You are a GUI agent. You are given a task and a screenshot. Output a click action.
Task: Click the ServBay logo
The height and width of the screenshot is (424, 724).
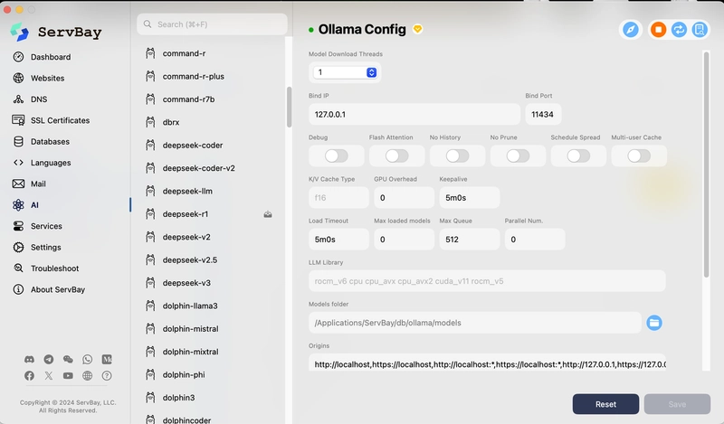click(56, 32)
